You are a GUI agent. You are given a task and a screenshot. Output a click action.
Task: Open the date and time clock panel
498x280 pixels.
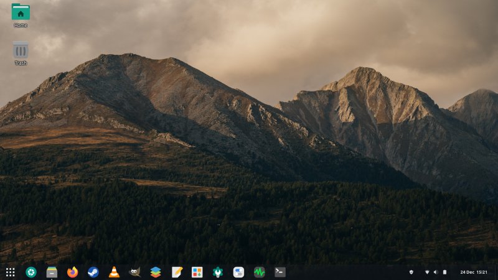pyautogui.click(x=474, y=272)
